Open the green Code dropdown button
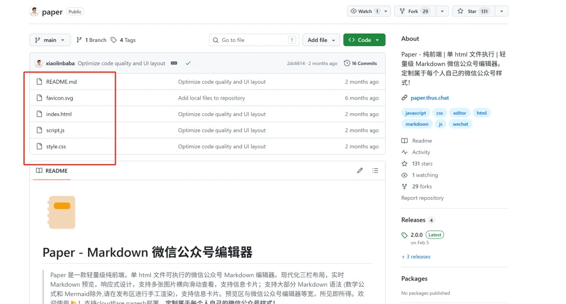 pos(364,40)
